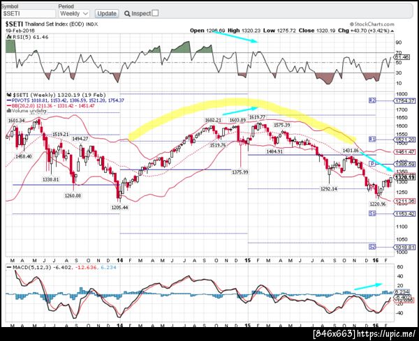The image size is (419, 341).
Task: Click the 1338.81 price annotation
Action: coord(50,179)
